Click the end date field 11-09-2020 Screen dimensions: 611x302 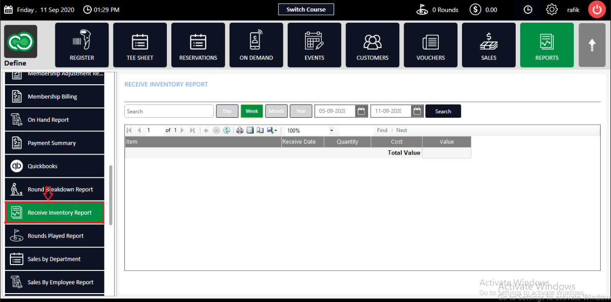[391, 111]
